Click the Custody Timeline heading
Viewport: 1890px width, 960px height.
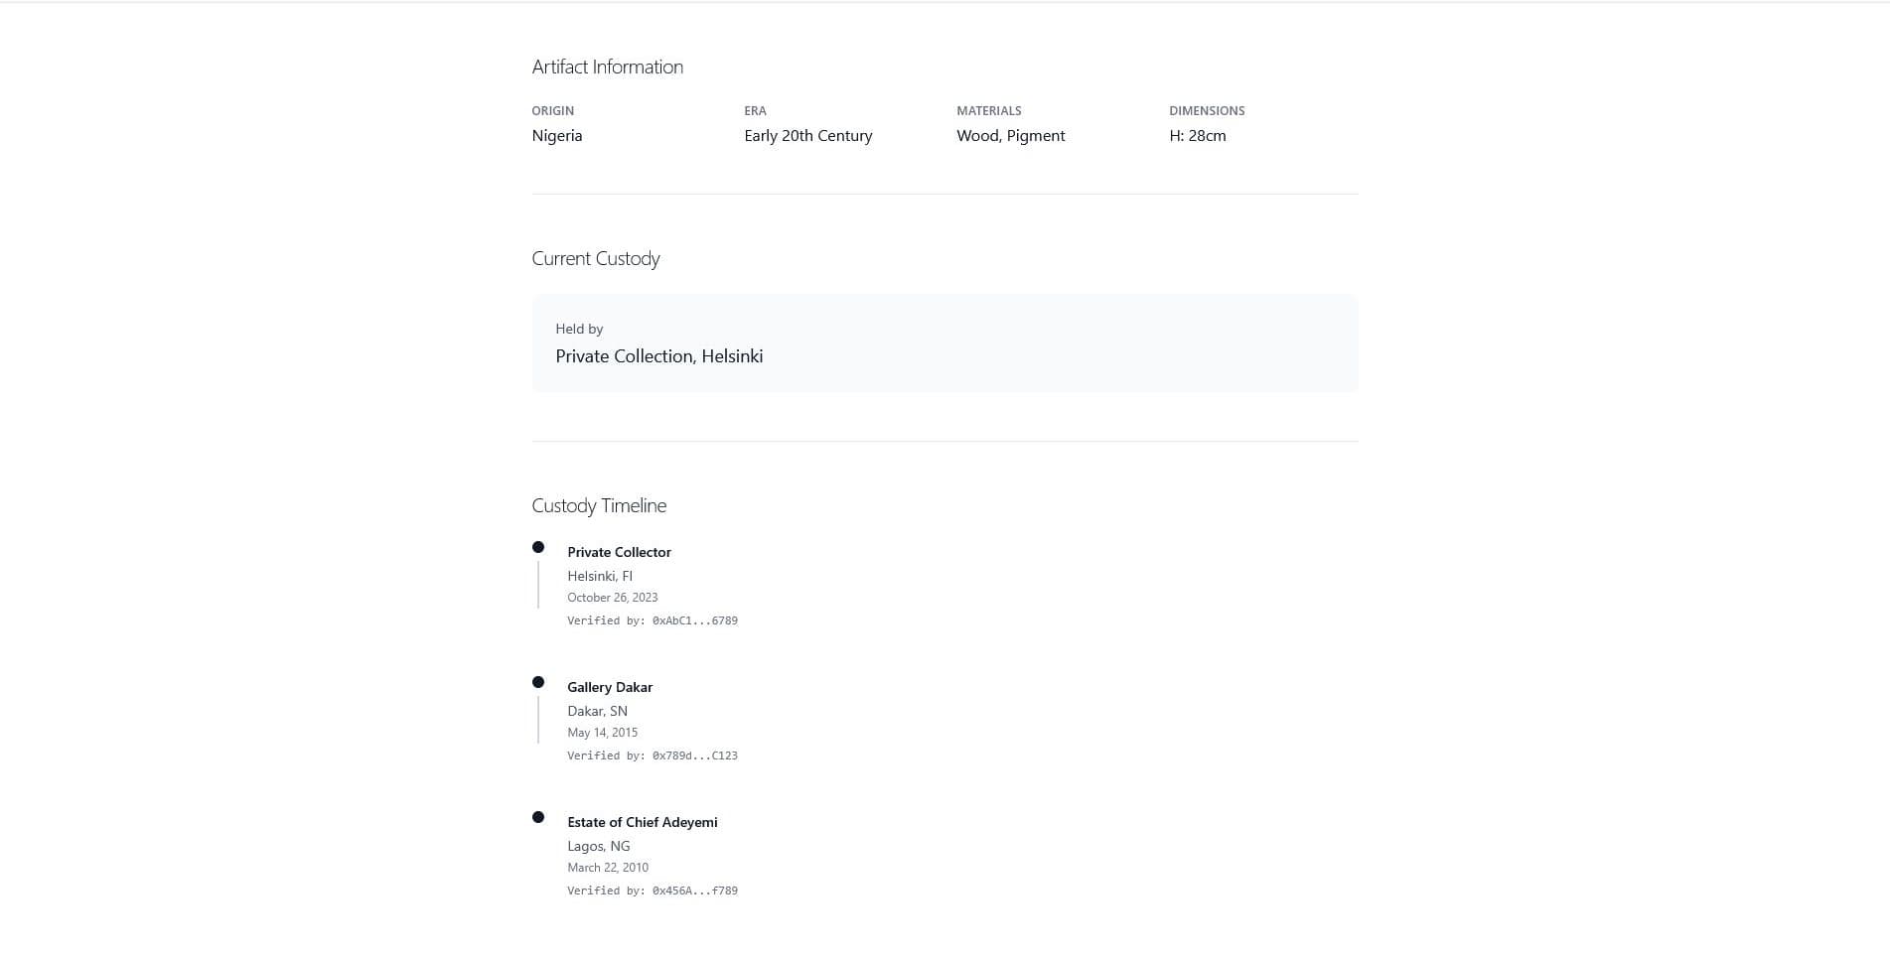coord(599,505)
